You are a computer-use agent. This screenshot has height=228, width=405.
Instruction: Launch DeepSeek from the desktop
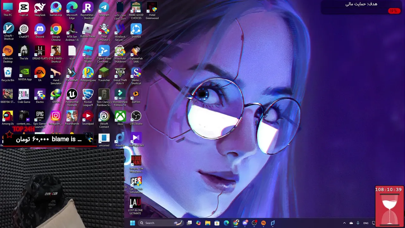pos(40,9)
